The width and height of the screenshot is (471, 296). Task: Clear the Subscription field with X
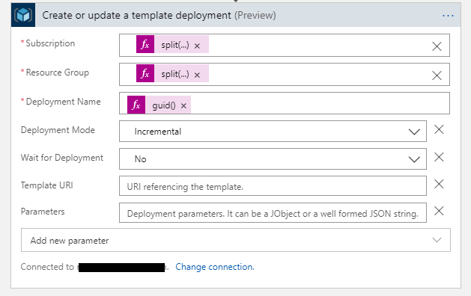[437, 46]
